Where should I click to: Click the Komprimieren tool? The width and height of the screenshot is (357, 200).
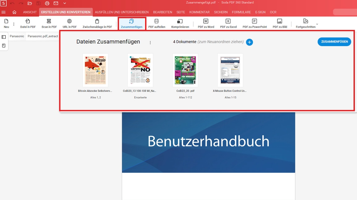(180, 24)
